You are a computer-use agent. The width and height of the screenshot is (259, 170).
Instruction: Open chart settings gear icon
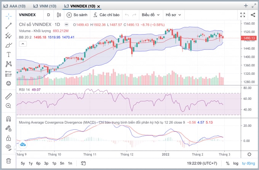point(249,154)
